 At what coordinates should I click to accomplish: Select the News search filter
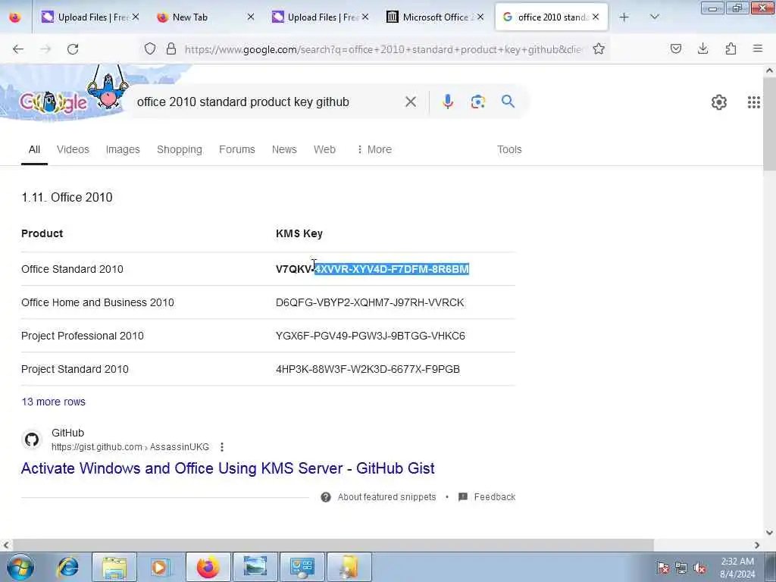(284, 149)
